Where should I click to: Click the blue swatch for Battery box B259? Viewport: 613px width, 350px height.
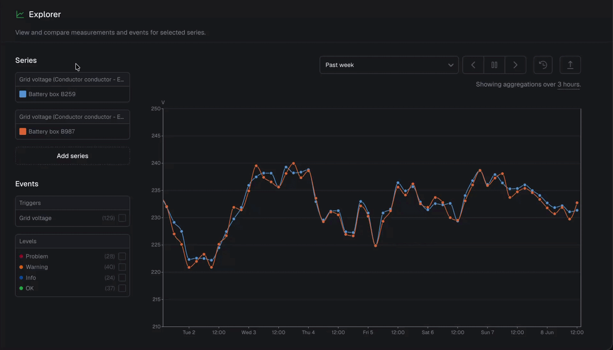click(x=23, y=94)
